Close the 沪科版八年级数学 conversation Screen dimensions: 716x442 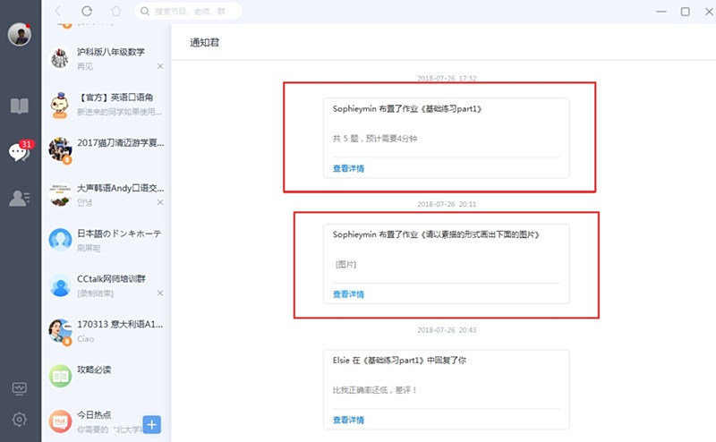point(160,66)
